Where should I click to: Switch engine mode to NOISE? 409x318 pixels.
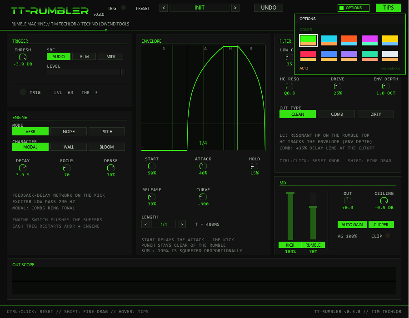coord(69,131)
